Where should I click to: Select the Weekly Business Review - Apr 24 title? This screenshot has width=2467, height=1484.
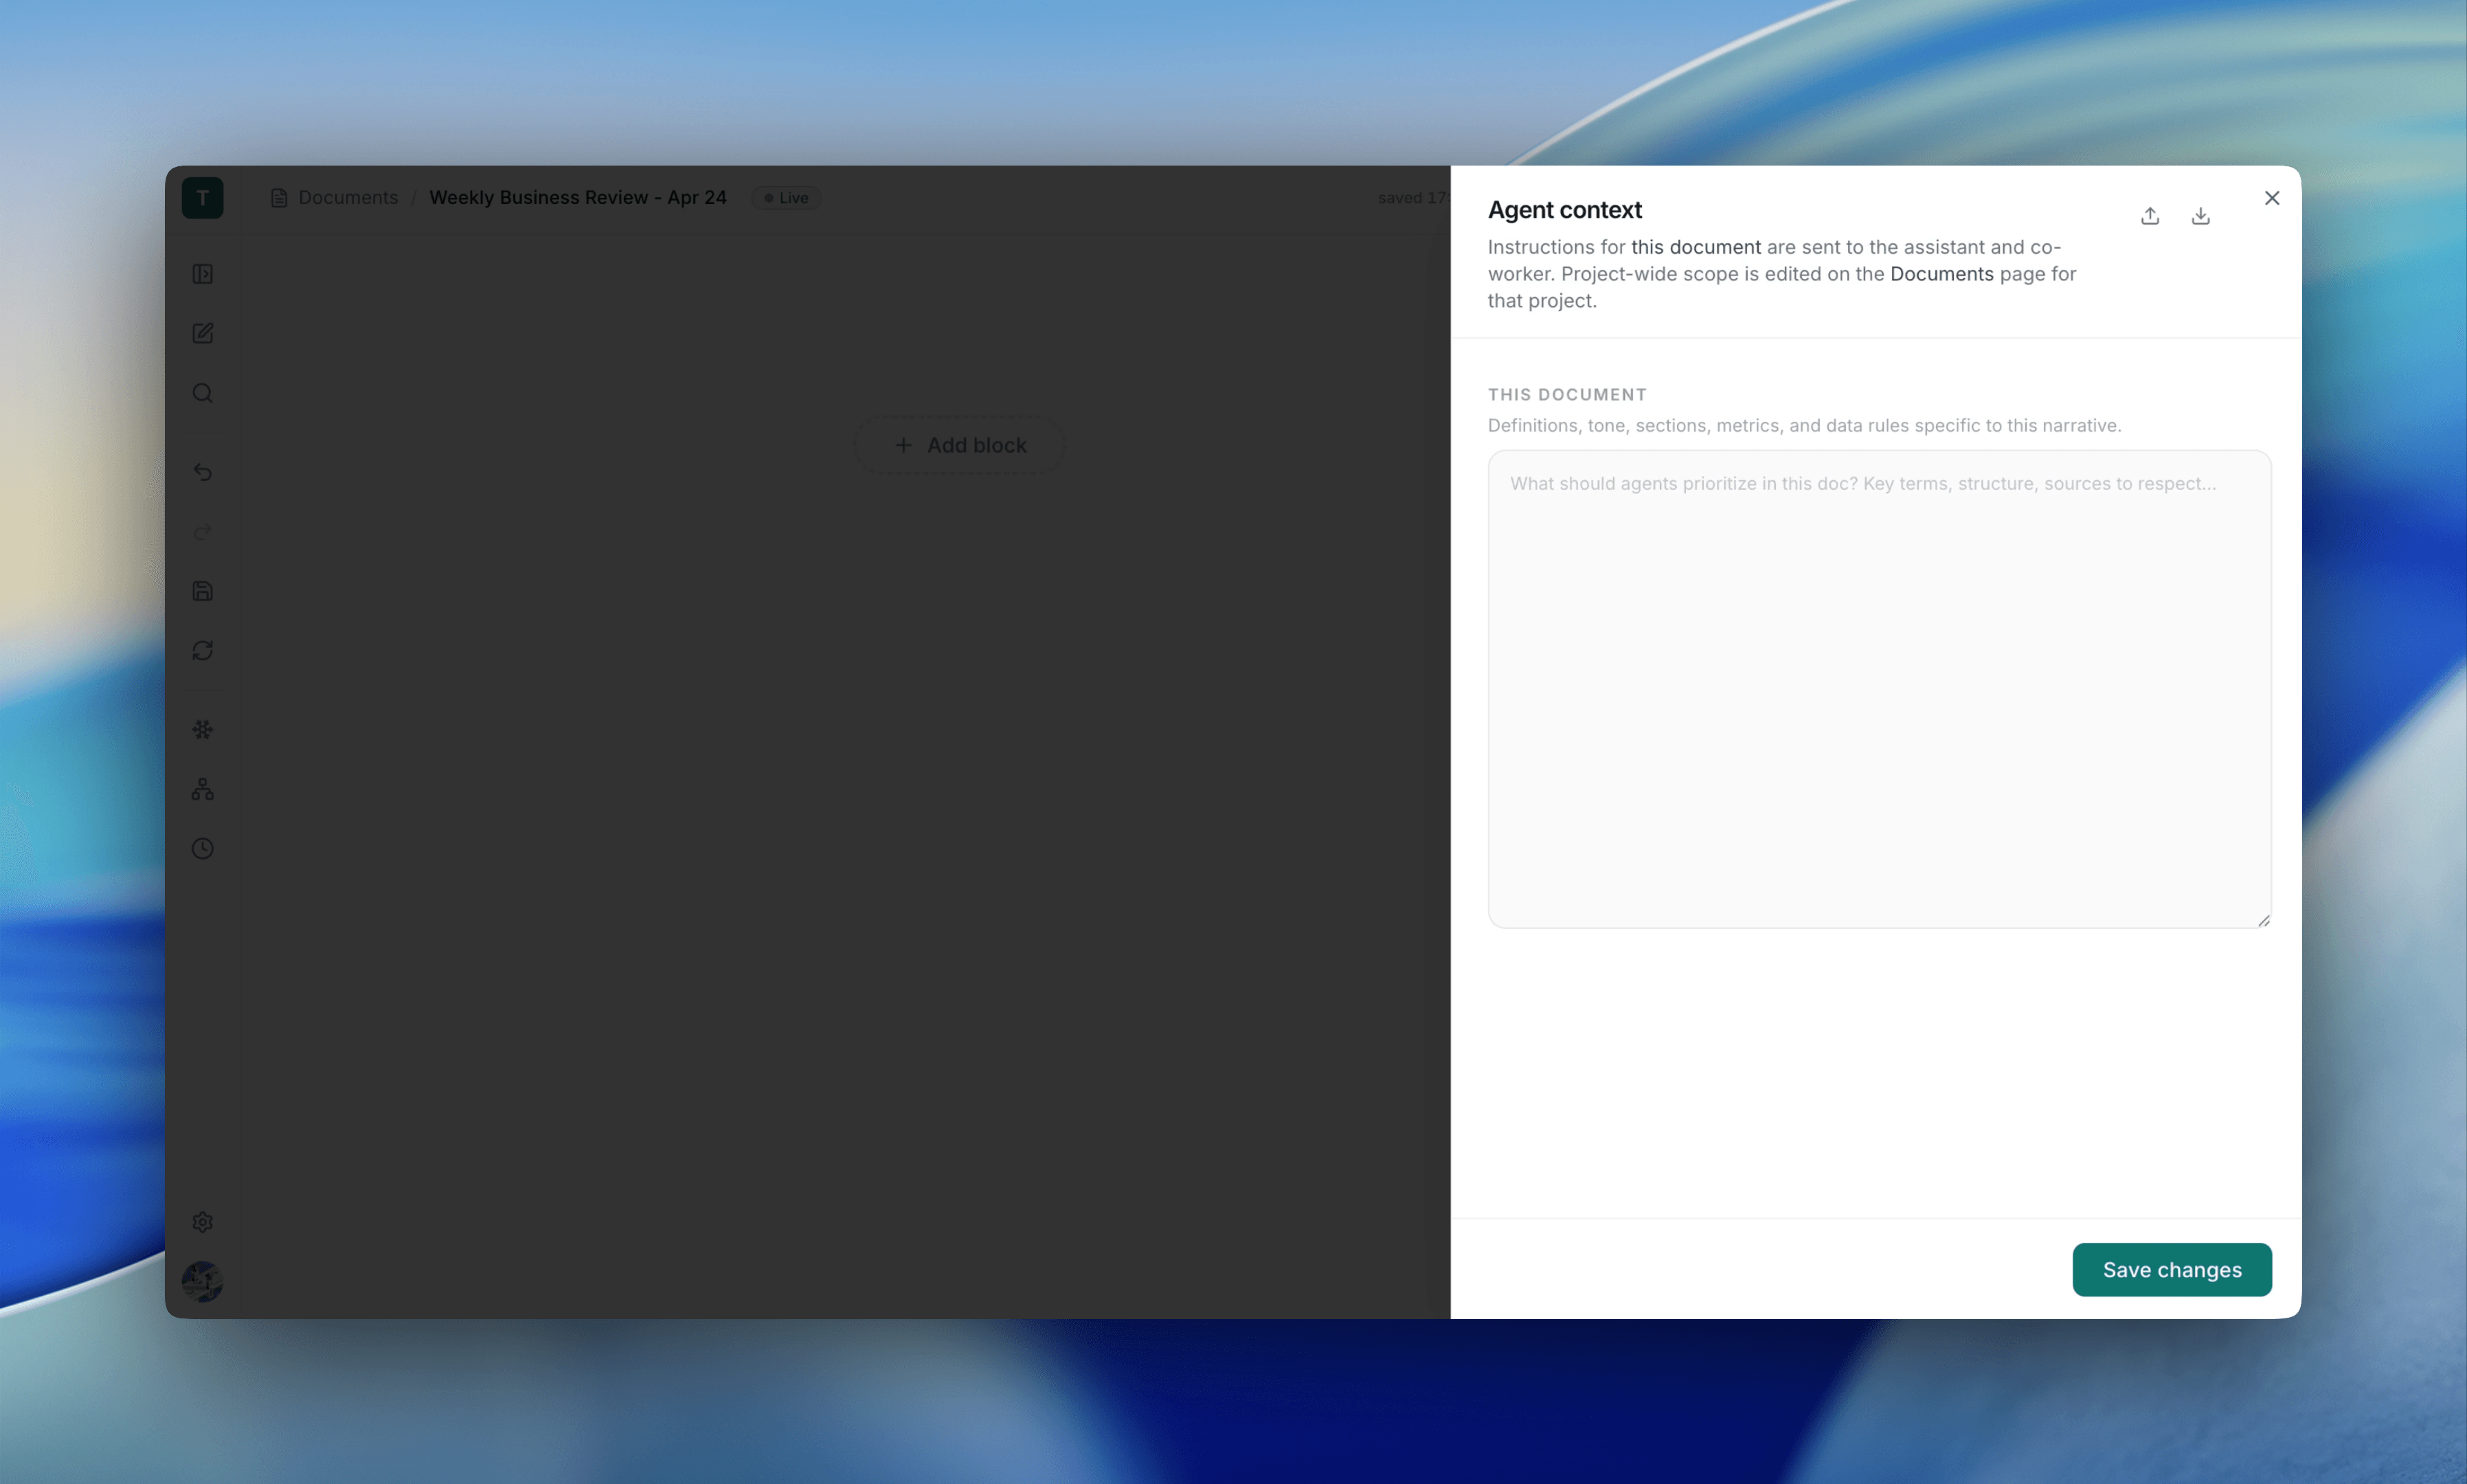[578, 198]
